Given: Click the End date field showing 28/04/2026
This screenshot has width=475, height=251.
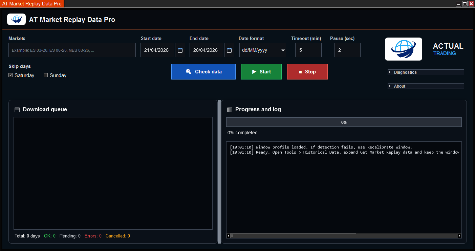Looking at the screenshot, I should click(207, 50).
